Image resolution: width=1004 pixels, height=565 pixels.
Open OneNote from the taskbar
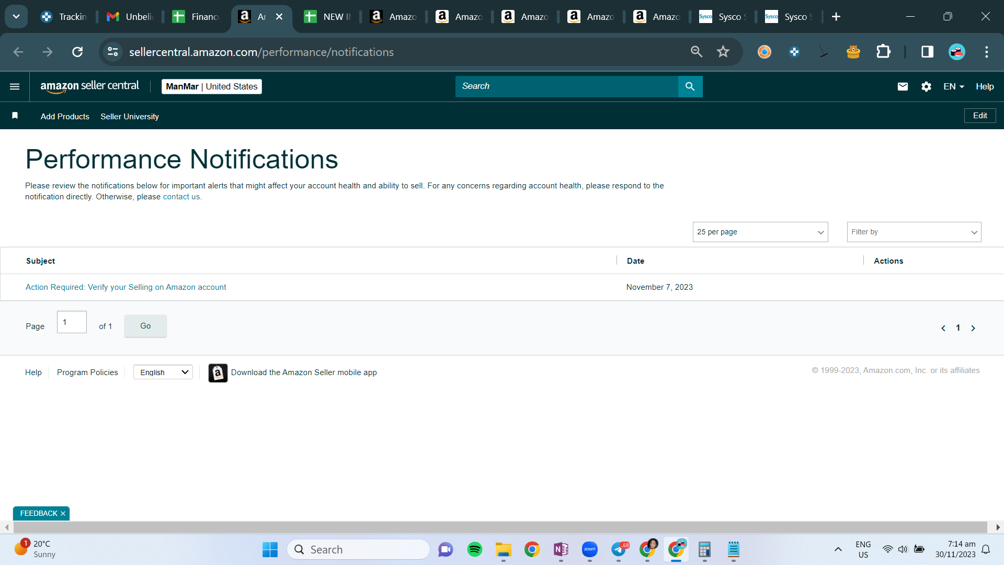pyautogui.click(x=561, y=549)
